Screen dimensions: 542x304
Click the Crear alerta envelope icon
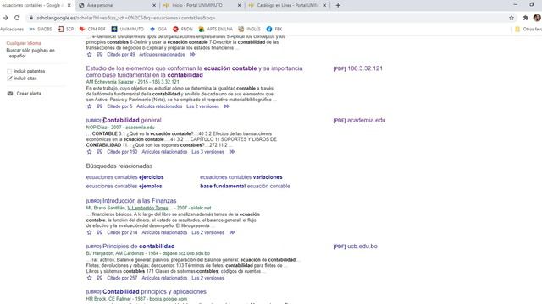(10, 94)
